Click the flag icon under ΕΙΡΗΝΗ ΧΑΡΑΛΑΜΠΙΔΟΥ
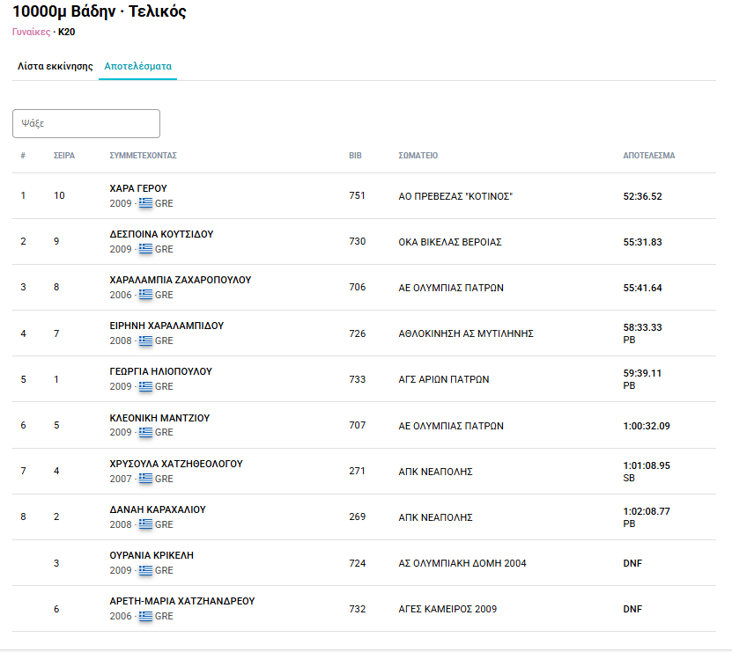732x652 pixels. click(x=145, y=341)
